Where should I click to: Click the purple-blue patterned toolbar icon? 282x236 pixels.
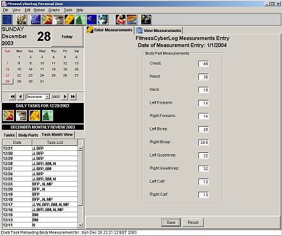pyautogui.click(x=36, y=20)
